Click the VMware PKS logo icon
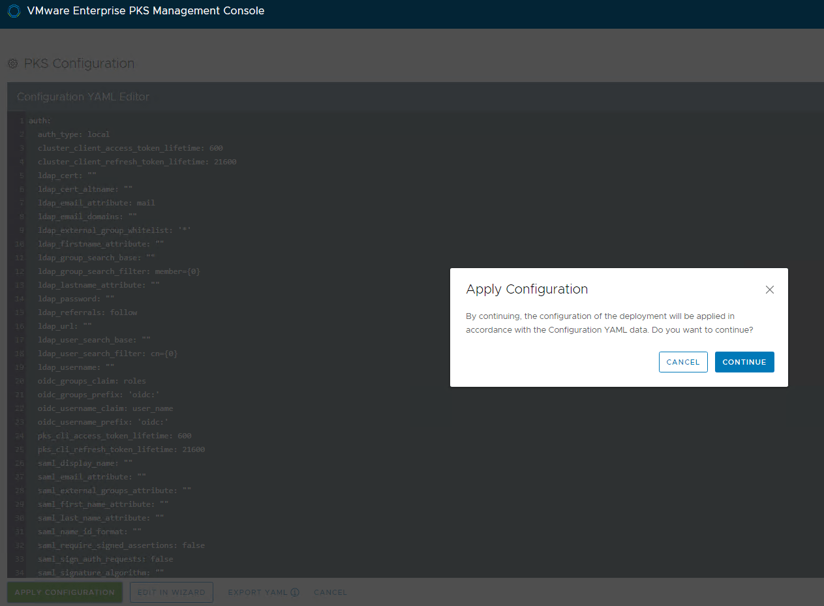 point(14,11)
